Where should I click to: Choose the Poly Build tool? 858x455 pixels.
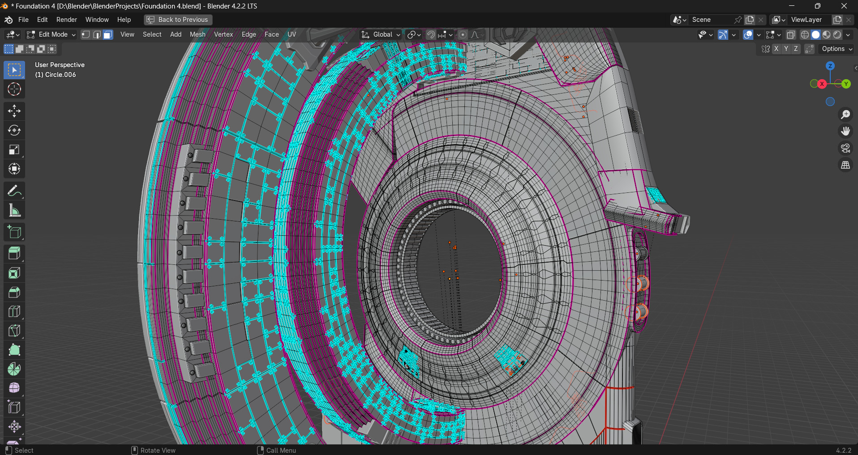(14, 350)
